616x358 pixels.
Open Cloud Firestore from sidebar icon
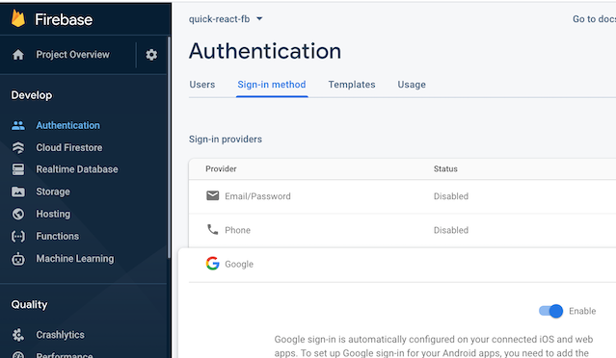tap(18, 147)
